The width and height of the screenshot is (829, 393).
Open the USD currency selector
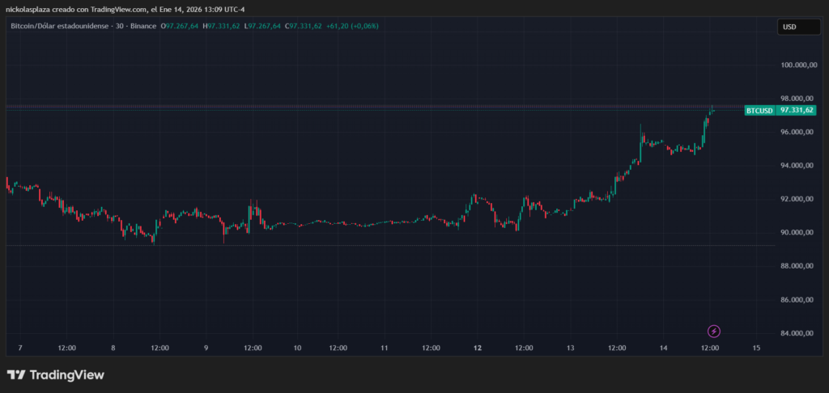click(789, 27)
